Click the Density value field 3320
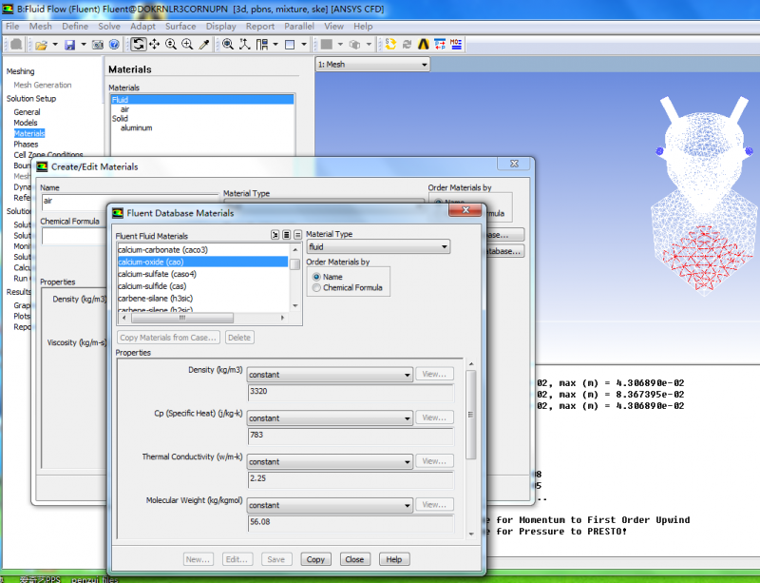The width and height of the screenshot is (760, 583). click(x=351, y=392)
